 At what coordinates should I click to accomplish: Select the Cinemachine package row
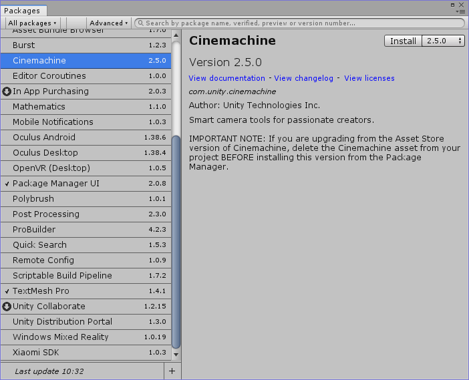pyautogui.click(x=86, y=61)
